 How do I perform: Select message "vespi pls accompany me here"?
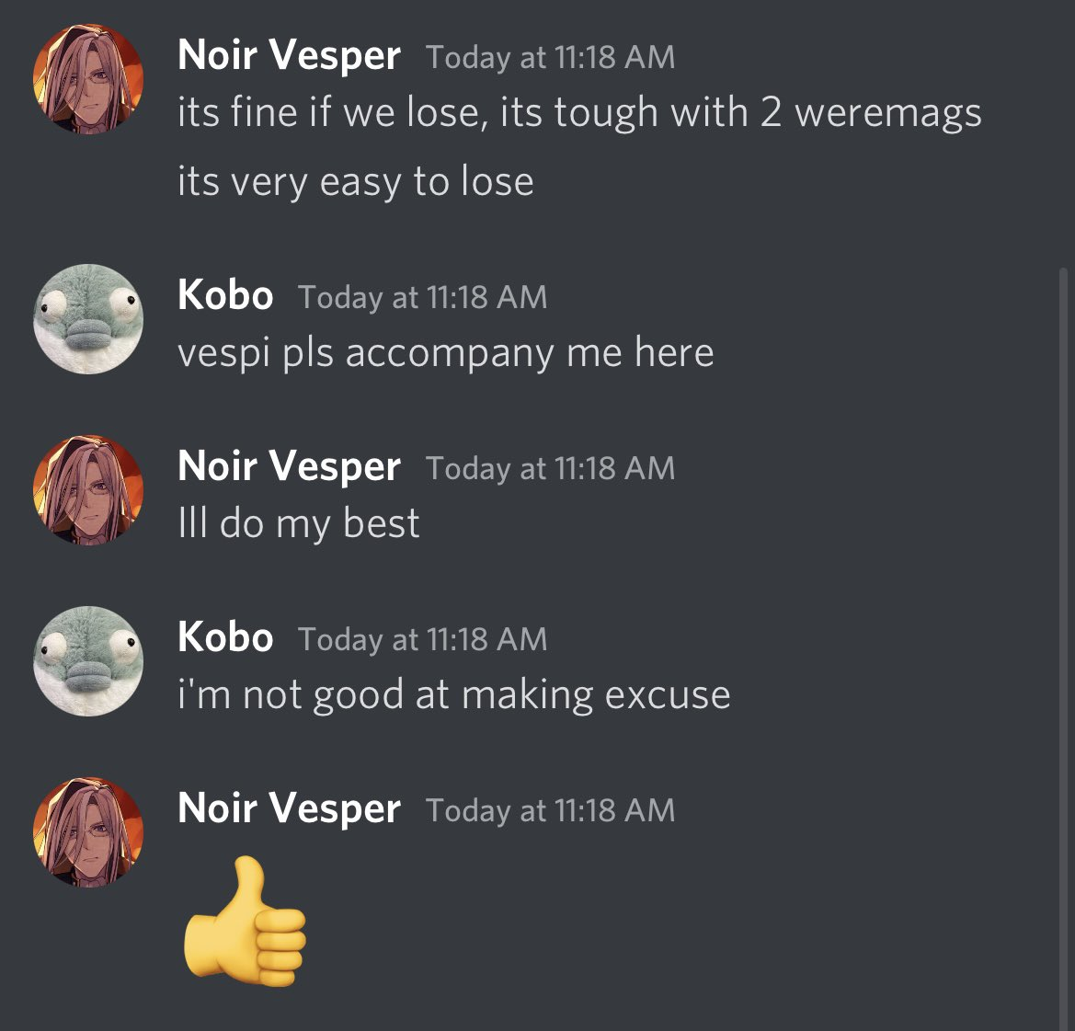(446, 354)
